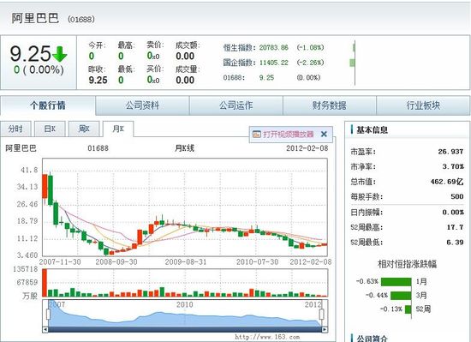
Task: Click the tall red first volume bar
Action: (x=45, y=283)
